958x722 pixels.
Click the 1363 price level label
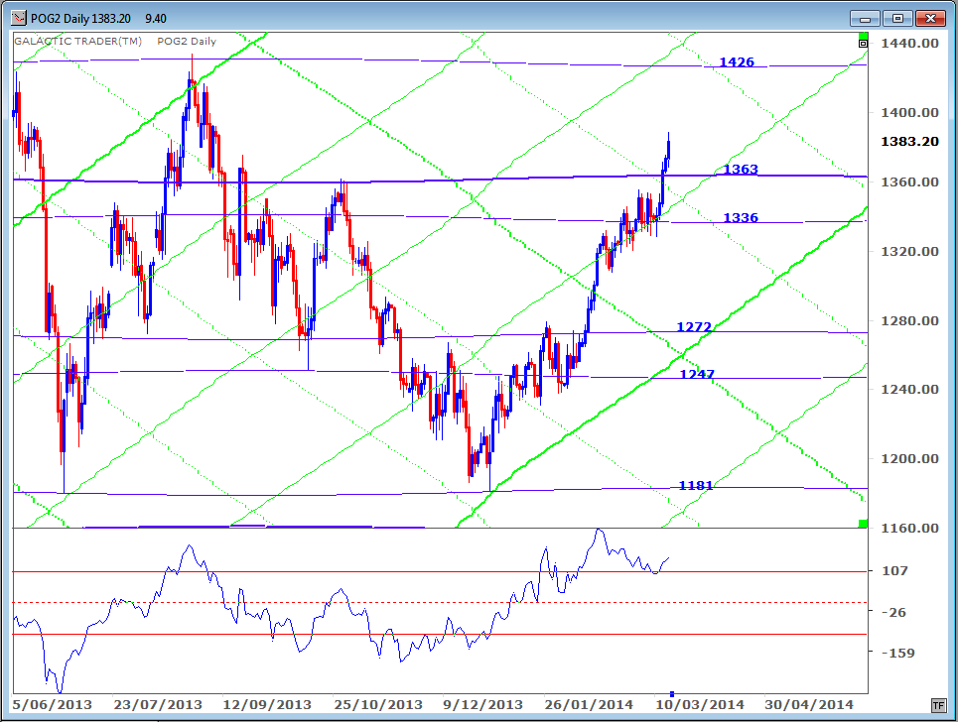pyautogui.click(x=741, y=169)
